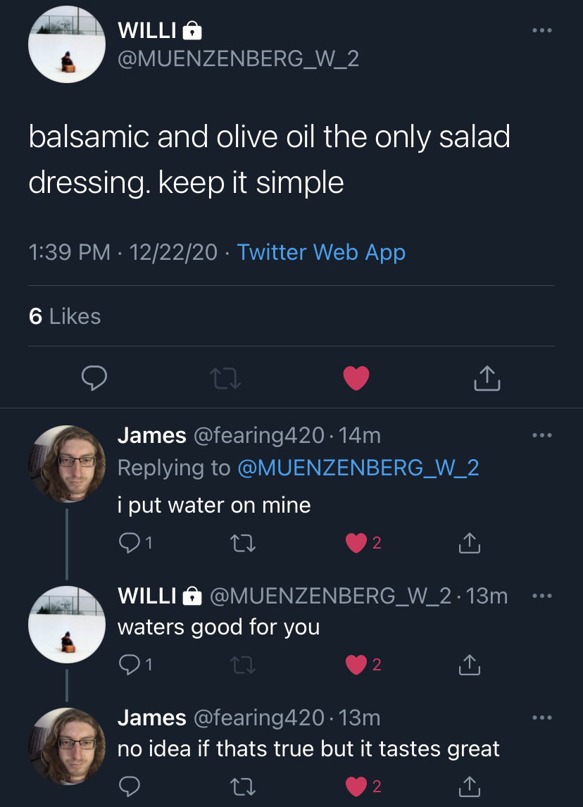Unlike "i put water on mine" reply

tap(358, 542)
